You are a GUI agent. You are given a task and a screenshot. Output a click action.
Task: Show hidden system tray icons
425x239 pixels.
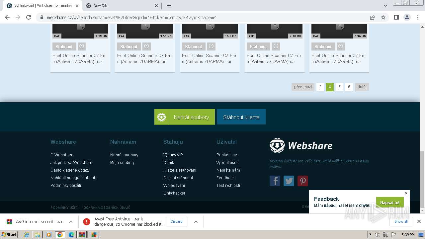(371, 235)
